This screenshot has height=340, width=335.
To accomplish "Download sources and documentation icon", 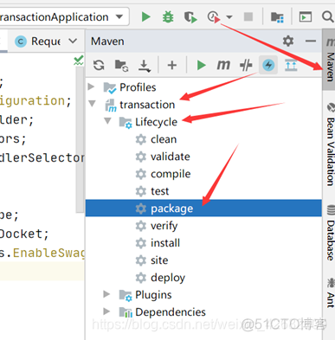I will 144,66.
